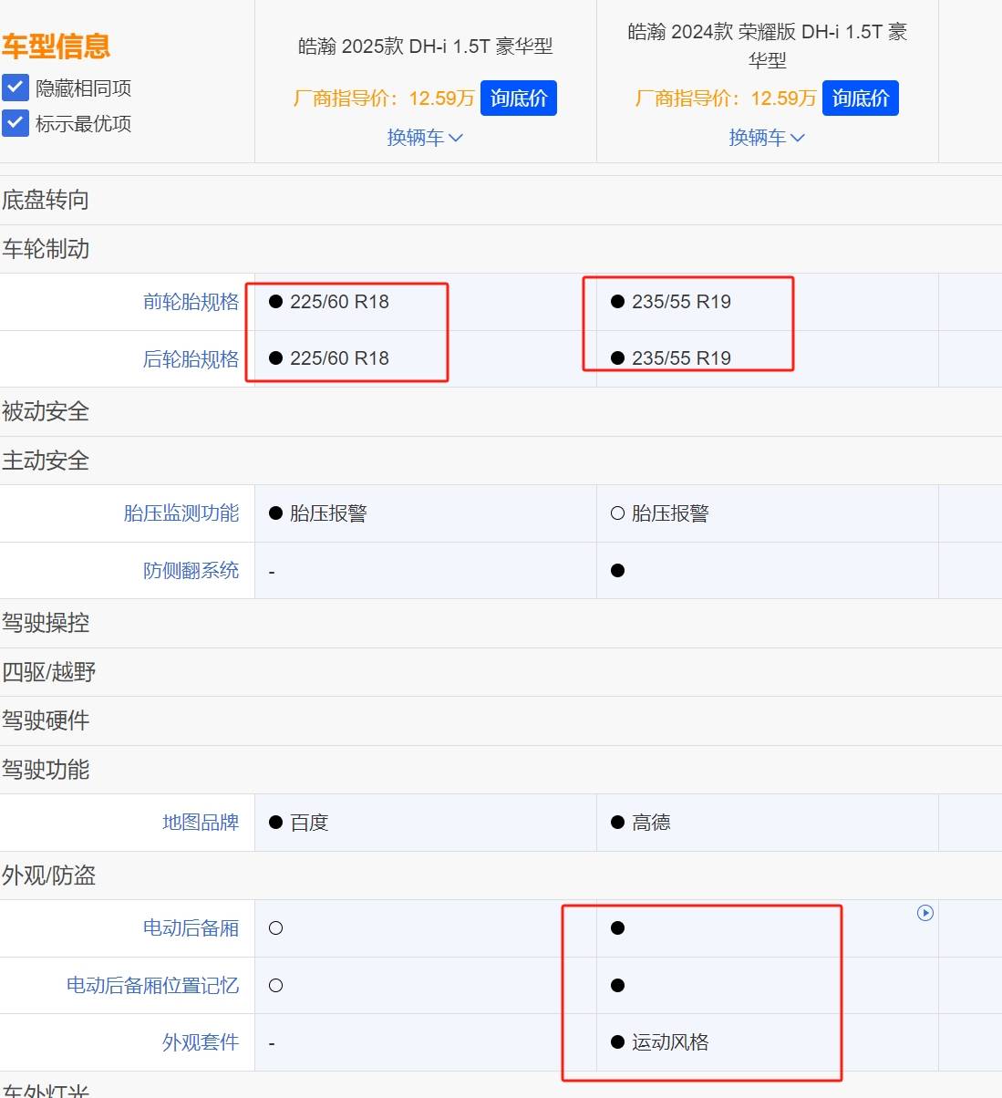Click the 前轮胎规格 parameter link
The width and height of the screenshot is (1002, 1098).
pyautogui.click(x=191, y=302)
